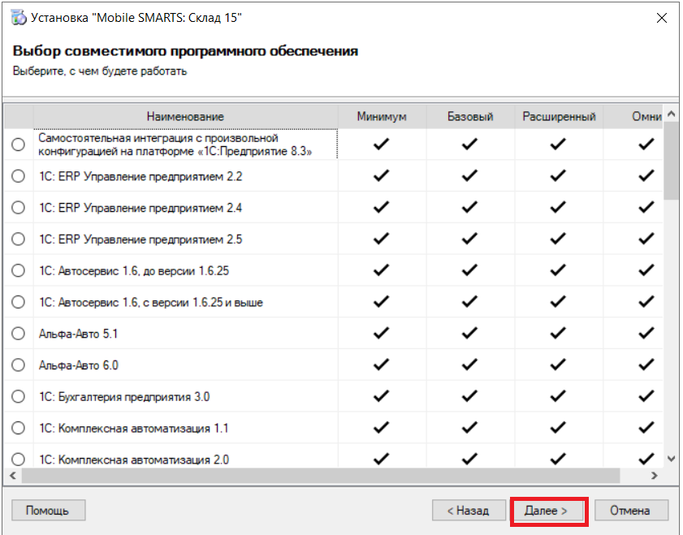Click the horizontal scrollbar left arrow
The image size is (683, 535).
click(13, 476)
